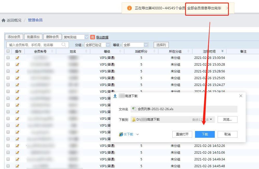Click the IE下载 browser icon
The image size is (259, 169).
pos(121,134)
